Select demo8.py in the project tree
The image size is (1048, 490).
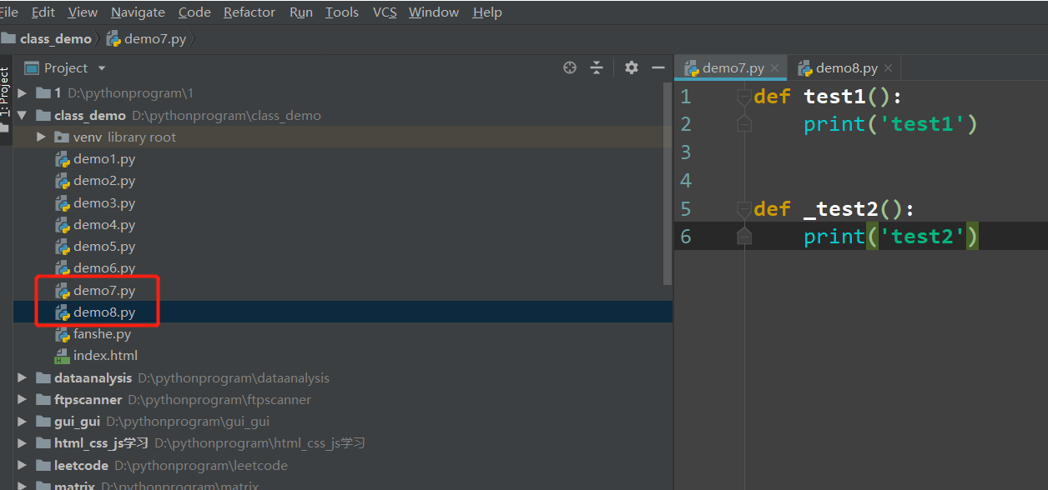[x=104, y=312]
